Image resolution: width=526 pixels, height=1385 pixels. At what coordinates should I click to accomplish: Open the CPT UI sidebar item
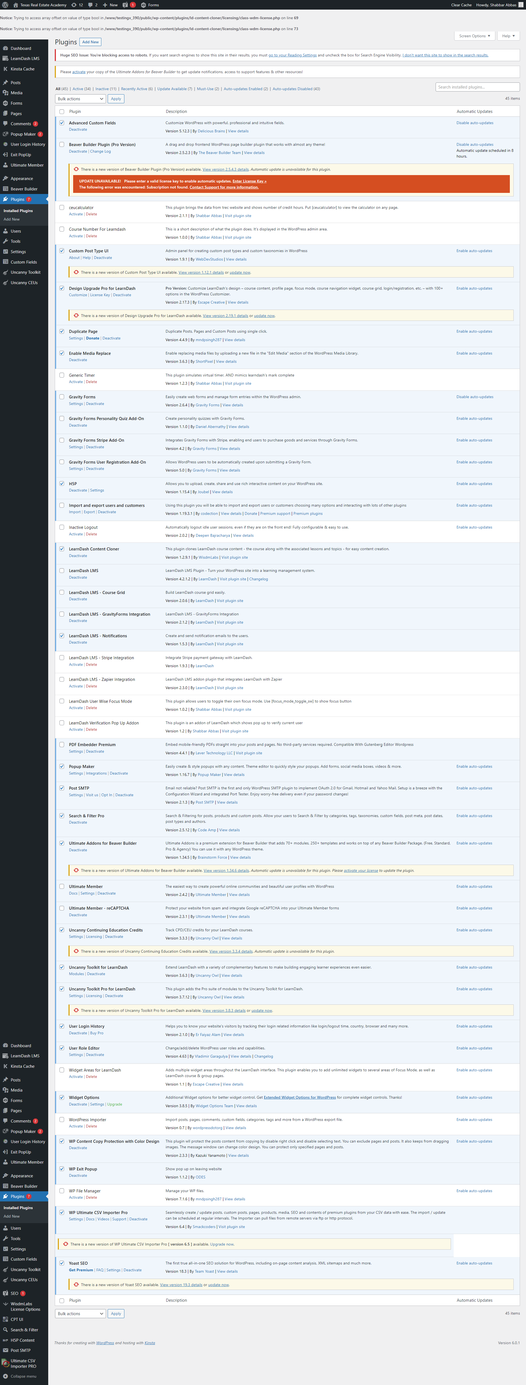(x=17, y=1320)
